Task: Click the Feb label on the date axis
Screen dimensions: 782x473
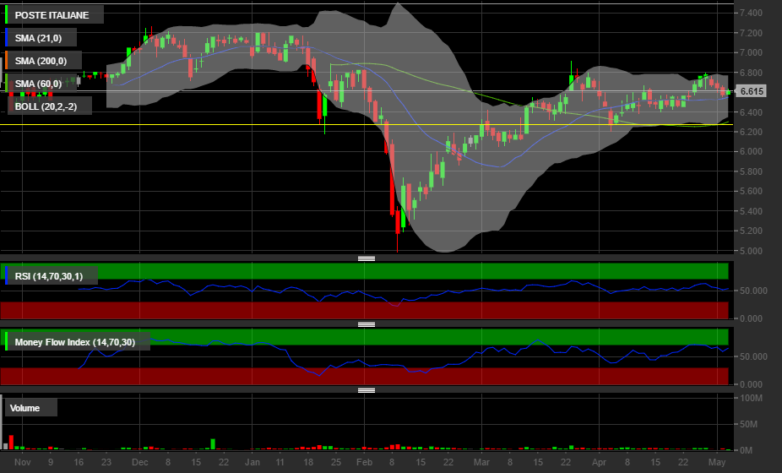Action: 365,462
